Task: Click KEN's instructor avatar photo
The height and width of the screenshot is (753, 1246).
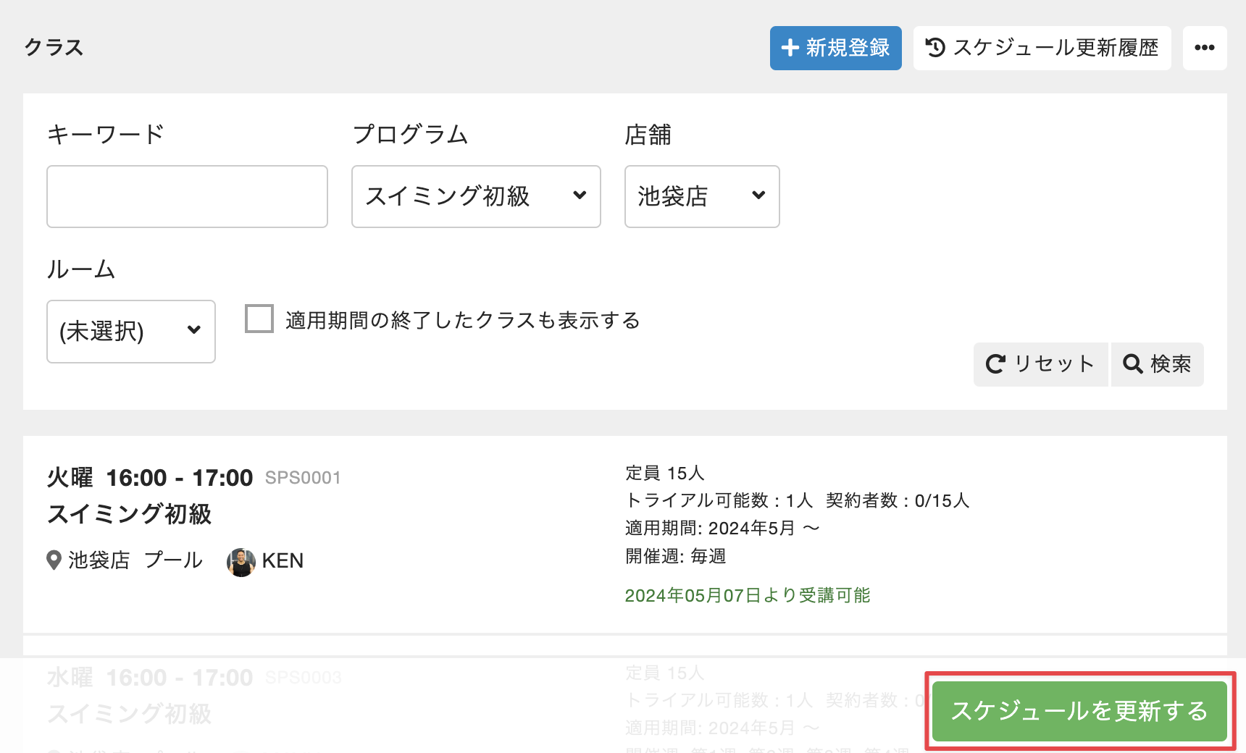Action: click(241, 562)
